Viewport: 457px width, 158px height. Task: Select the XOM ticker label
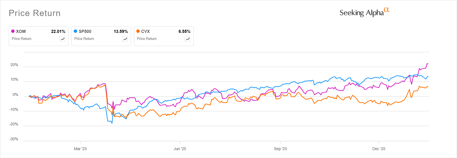pos(21,31)
